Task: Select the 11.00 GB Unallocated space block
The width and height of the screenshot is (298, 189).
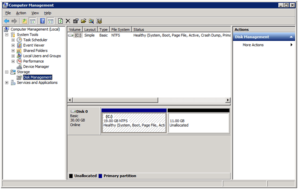Action: point(198,123)
